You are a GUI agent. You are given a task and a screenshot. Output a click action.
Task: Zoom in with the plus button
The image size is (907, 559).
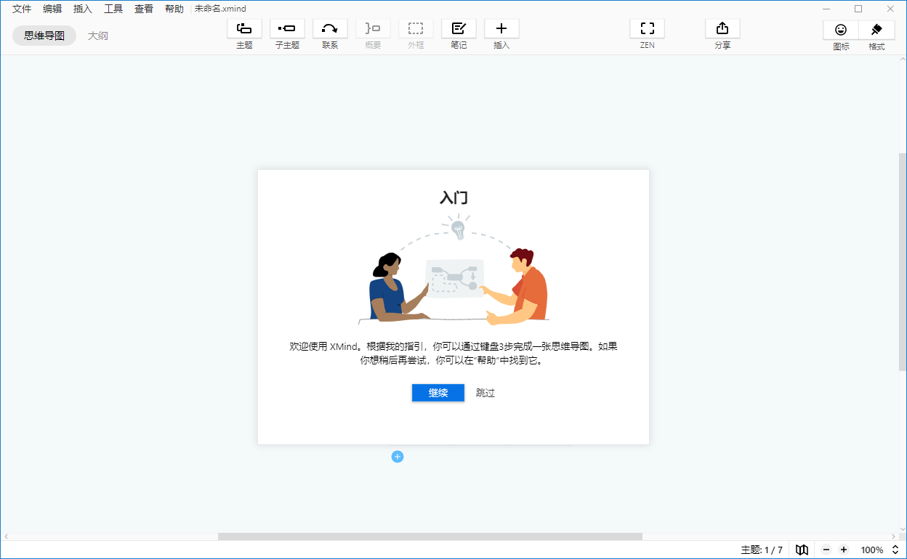[844, 550]
